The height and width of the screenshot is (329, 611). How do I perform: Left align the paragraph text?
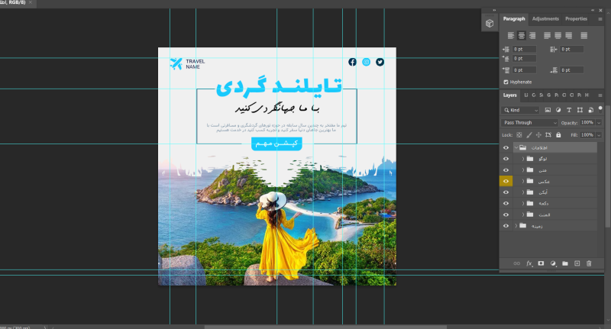coord(511,35)
